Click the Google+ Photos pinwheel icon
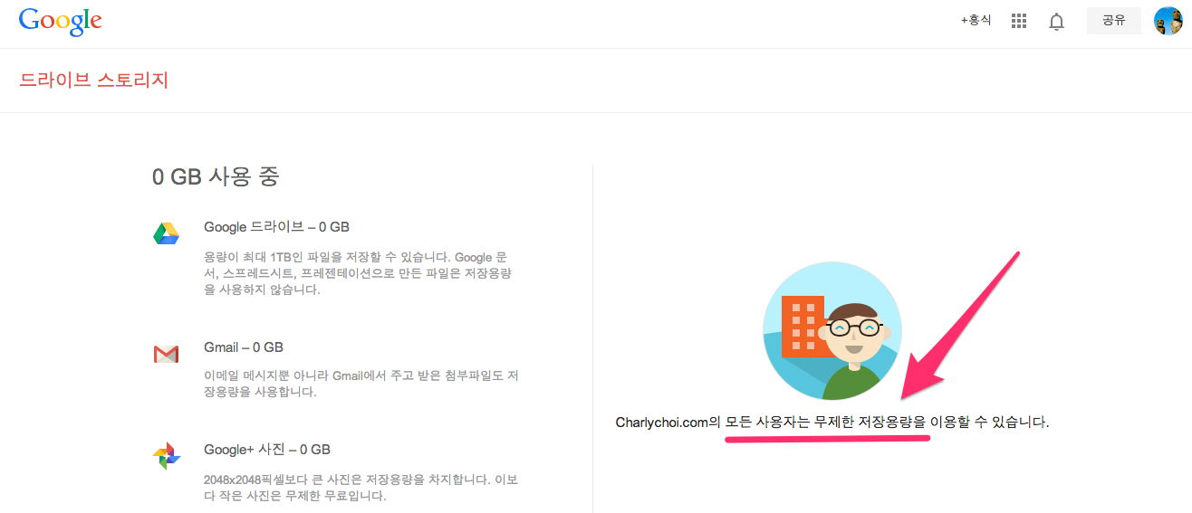This screenshot has width=1192, height=513. (166, 456)
